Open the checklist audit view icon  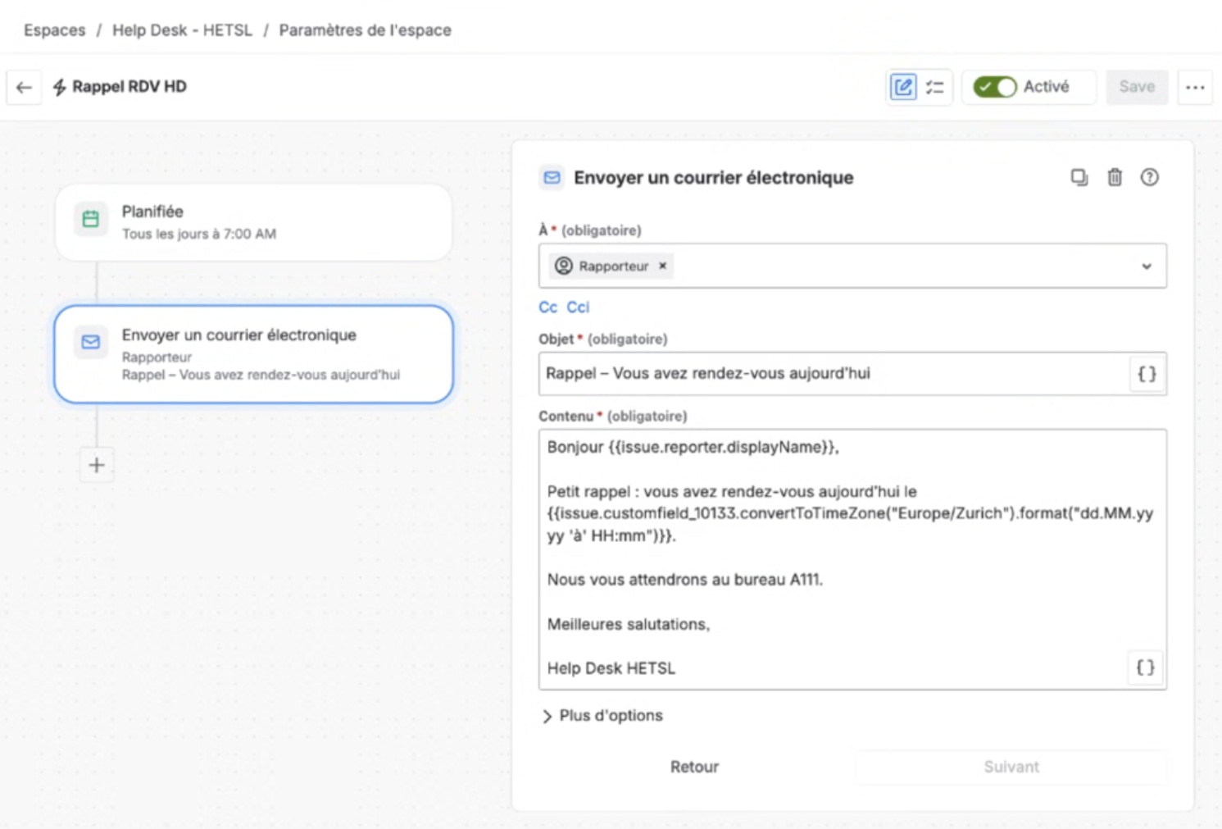[935, 87]
